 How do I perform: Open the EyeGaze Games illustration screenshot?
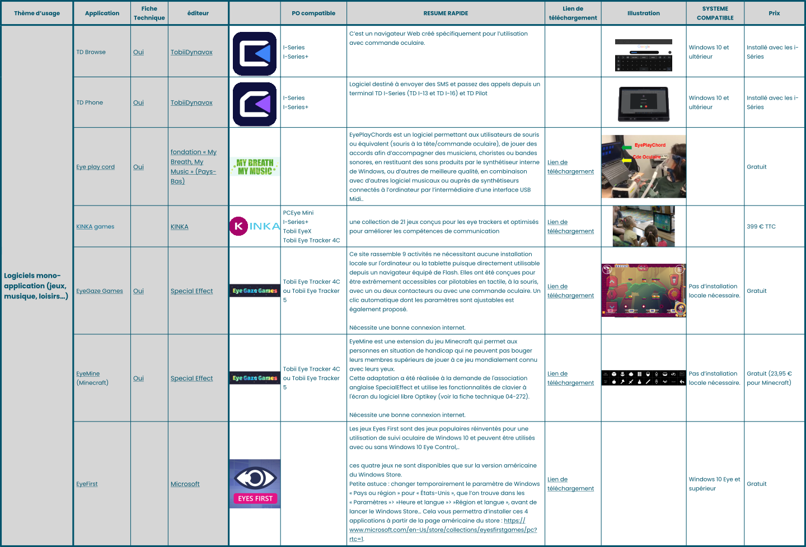click(644, 291)
